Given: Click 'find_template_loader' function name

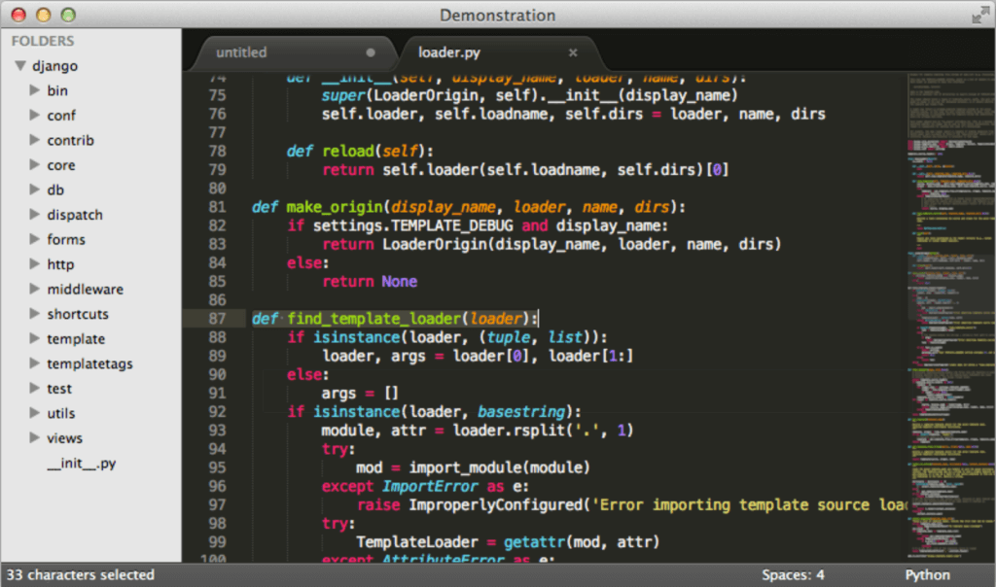Looking at the screenshot, I should click(373, 319).
